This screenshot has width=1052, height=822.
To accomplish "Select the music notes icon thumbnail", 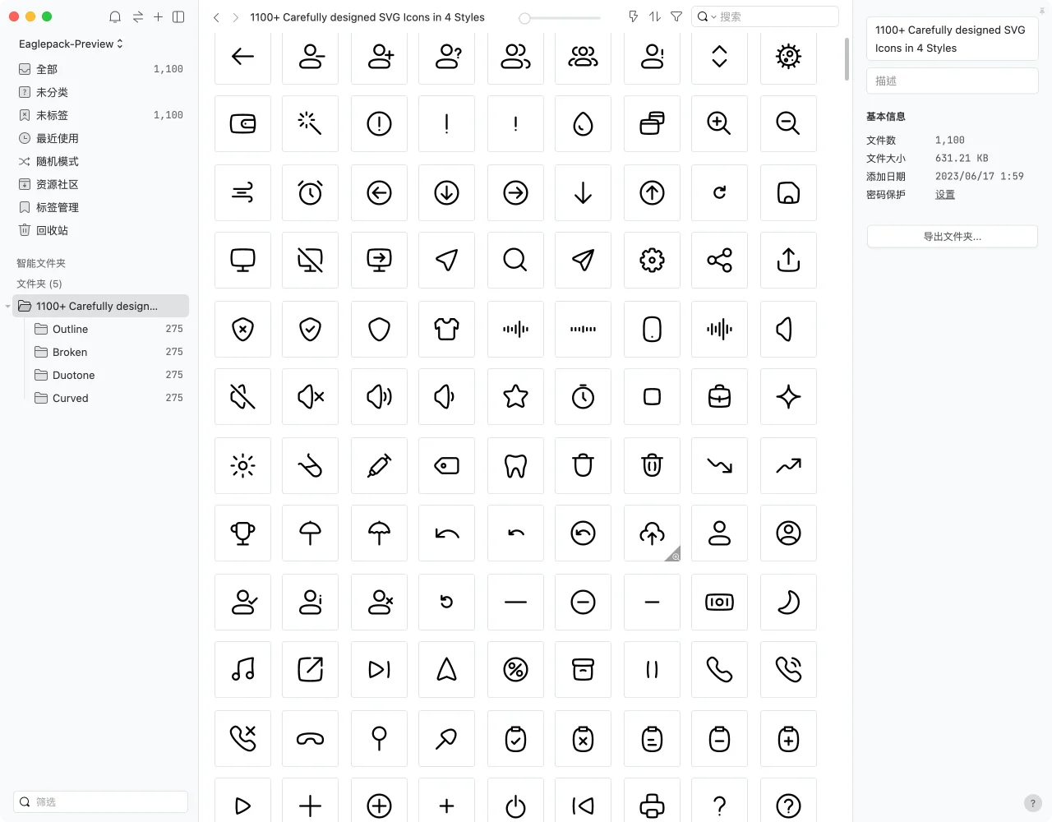I will pos(242,669).
